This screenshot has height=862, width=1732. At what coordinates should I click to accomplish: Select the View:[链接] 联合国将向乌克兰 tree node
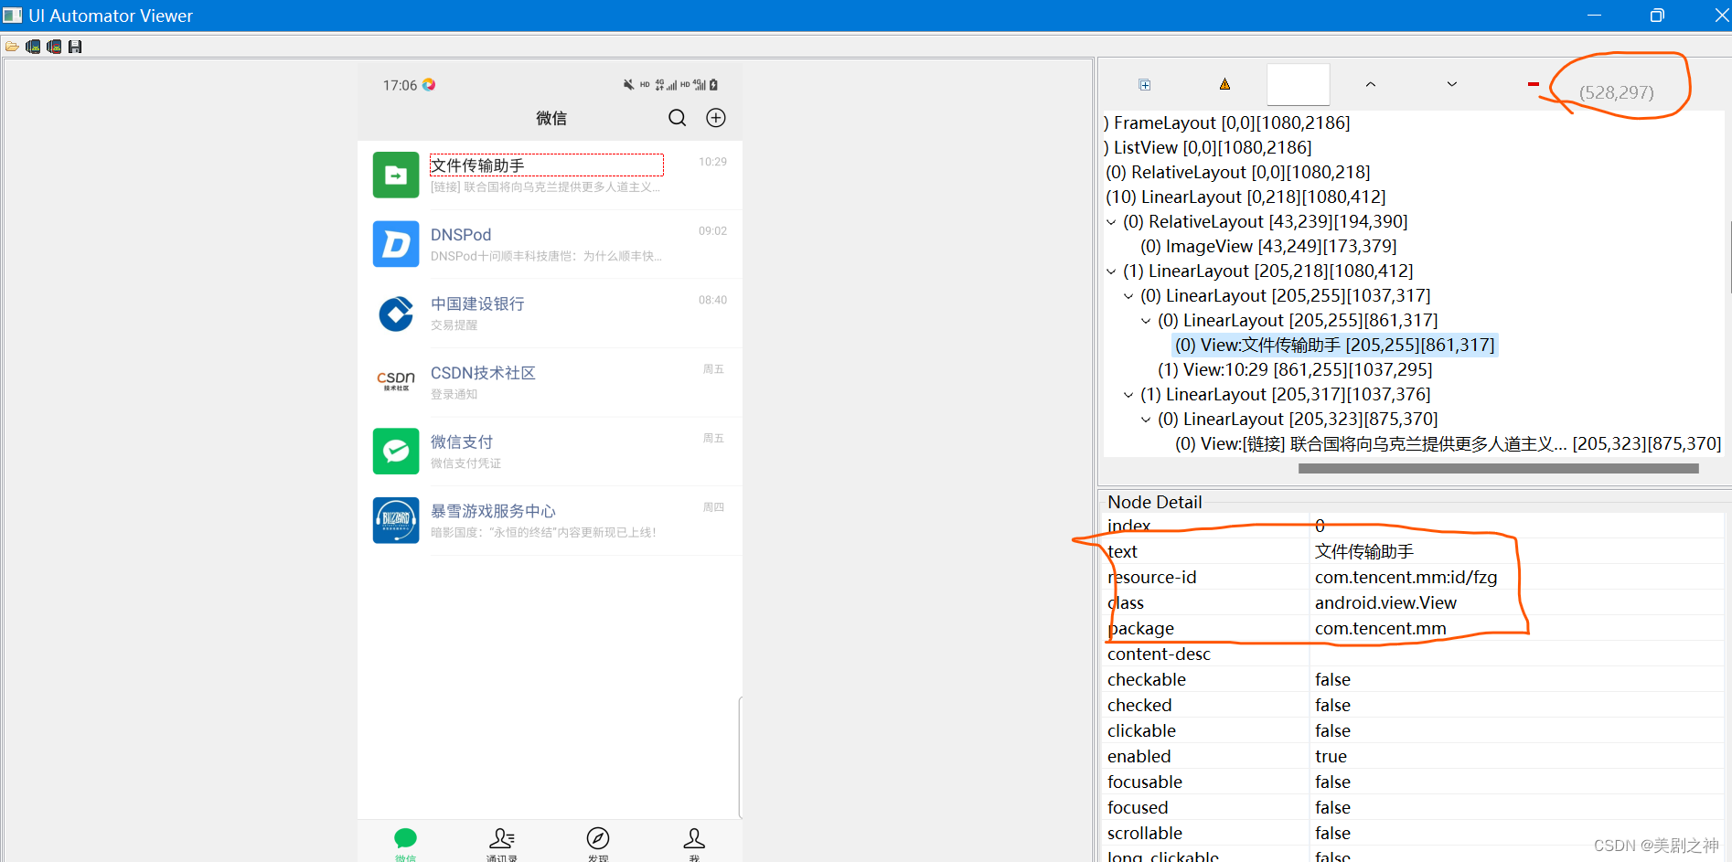click(x=1448, y=444)
